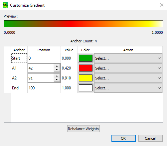Click the End position cell showing 100
Image resolution: width=167 pixels, height=146 pixels.
pos(44,88)
